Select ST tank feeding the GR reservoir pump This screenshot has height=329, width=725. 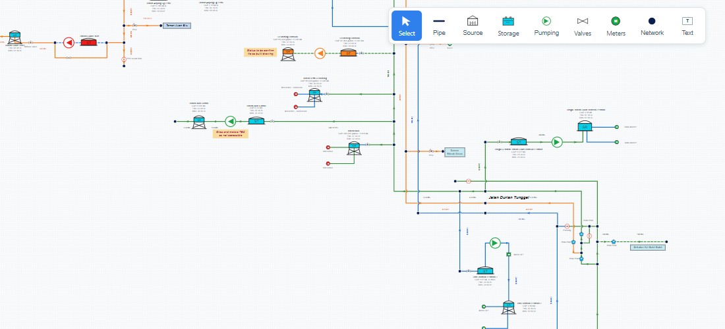(x=518, y=141)
